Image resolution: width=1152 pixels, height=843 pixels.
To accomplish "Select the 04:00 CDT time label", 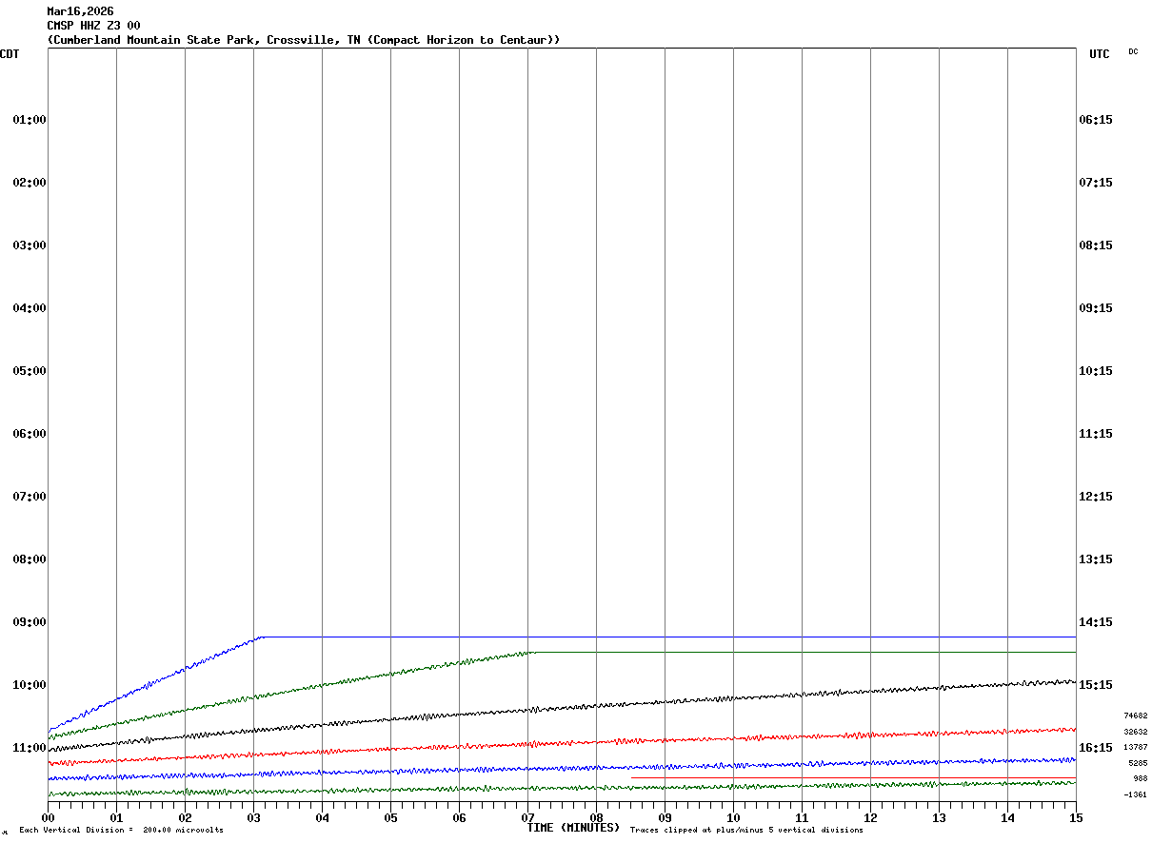I will click(x=30, y=308).
